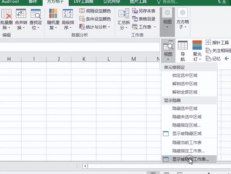The image size is (231, 174).
Task: Click the 告诉我 search box
Action: coord(168,2)
